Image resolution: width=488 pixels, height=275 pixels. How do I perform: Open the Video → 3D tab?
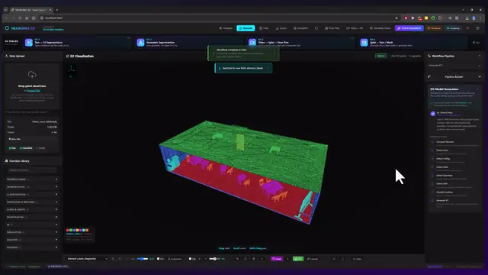[x=355, y=28]
